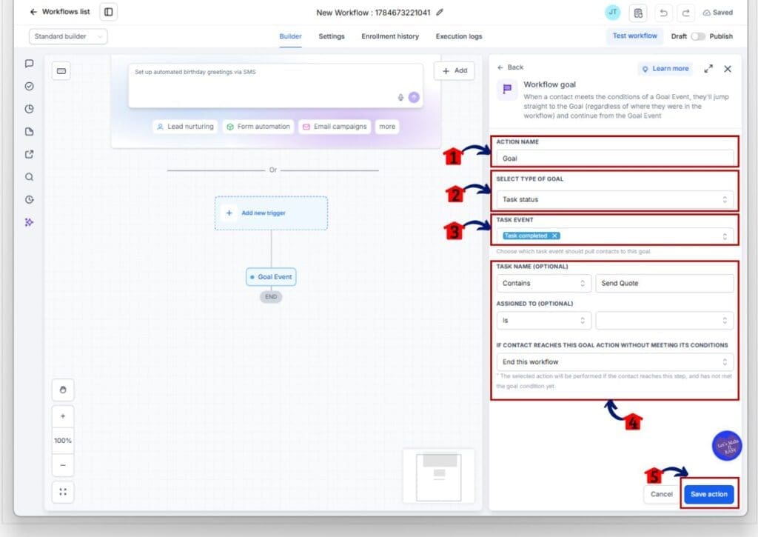Open the search sidebar icon
This screenshot has height=537, width=758.
tap(30, 177)
